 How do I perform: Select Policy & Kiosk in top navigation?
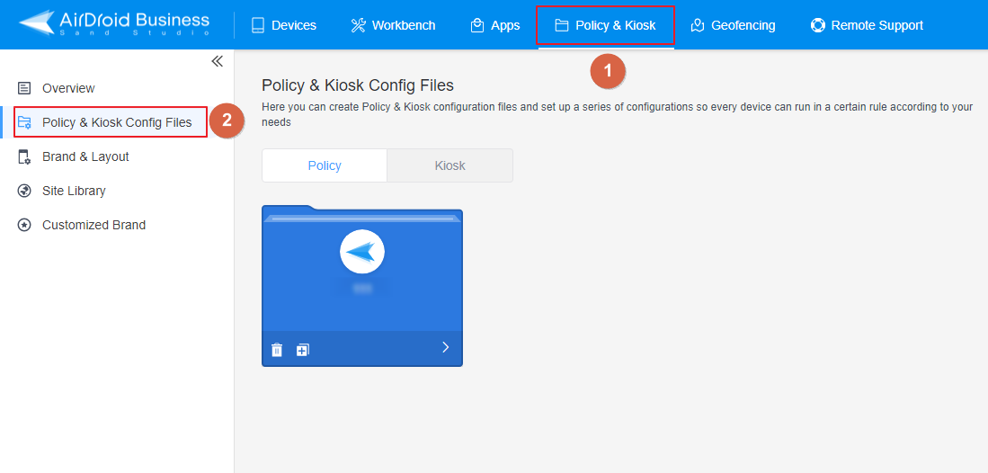(x=605, y=25)
